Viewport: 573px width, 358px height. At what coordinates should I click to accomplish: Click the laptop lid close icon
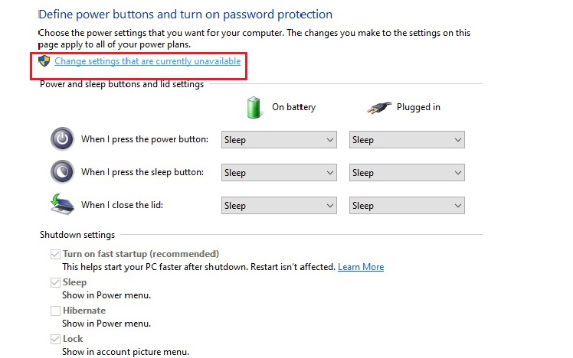coord(61,204)
